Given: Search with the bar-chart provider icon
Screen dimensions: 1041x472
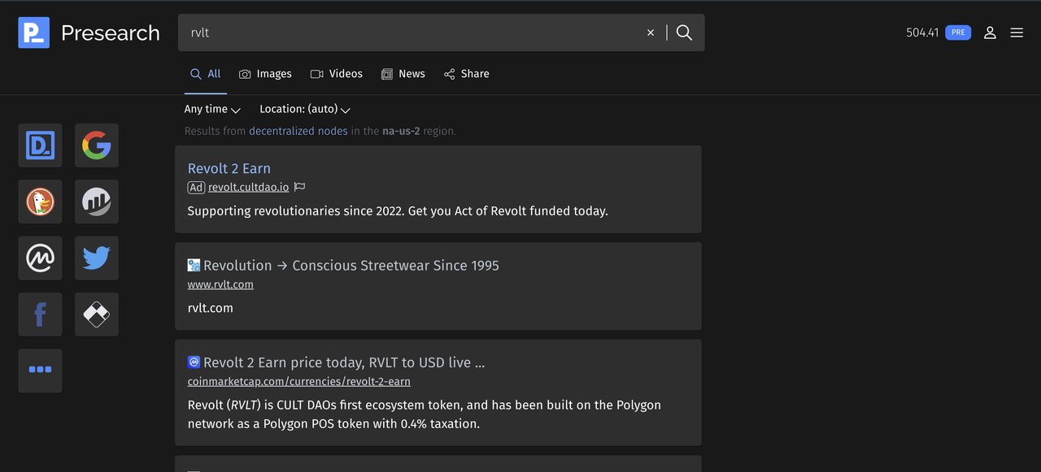Looking at the screenshot, I should pos(97,201).
